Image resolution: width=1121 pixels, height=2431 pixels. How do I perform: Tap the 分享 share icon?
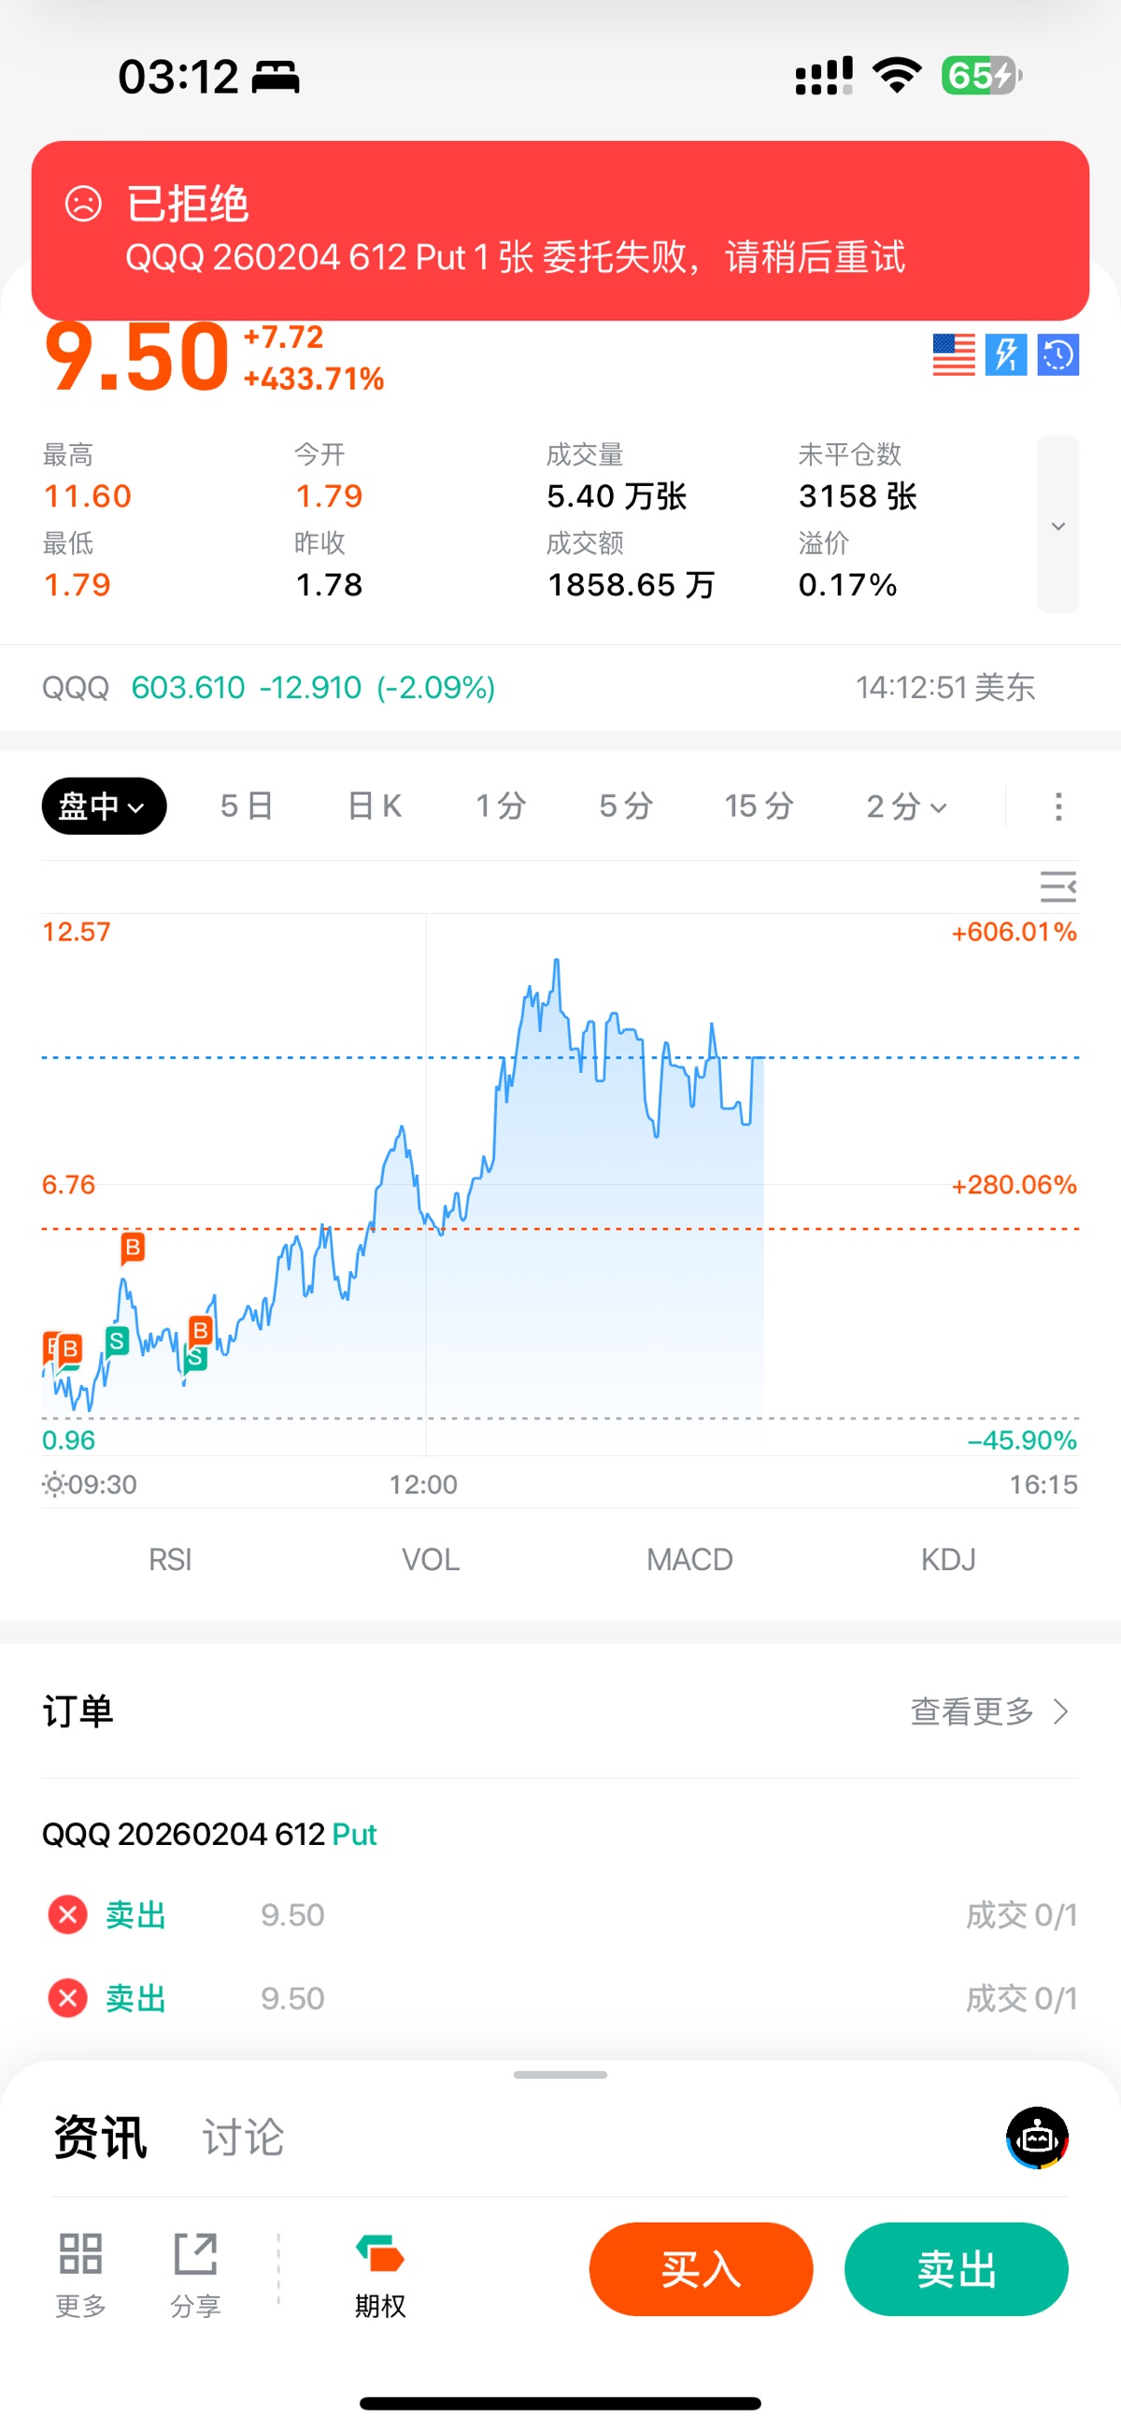(x=195, y=2255)
